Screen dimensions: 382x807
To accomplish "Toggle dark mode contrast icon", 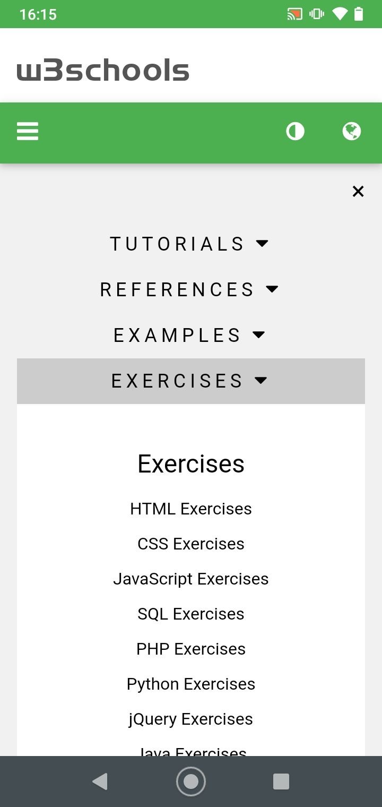I will tap(296, 131).
